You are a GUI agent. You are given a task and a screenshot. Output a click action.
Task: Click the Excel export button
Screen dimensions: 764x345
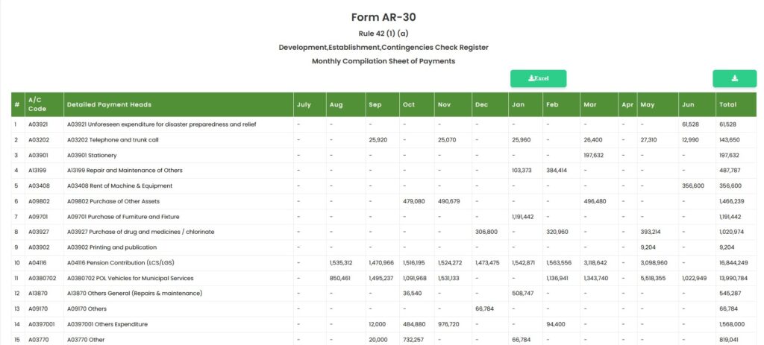click(x=538, y=78)
